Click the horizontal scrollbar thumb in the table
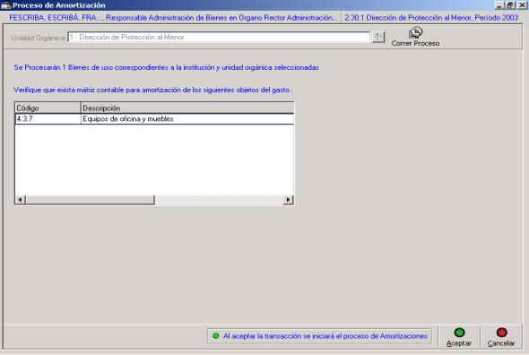 [x=90, y=200]
